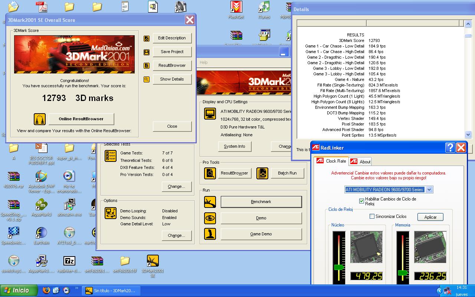Click the 3DMark Score 12793 result row
Viewport: 475px width, 297px height.
[x=380, y=40]
